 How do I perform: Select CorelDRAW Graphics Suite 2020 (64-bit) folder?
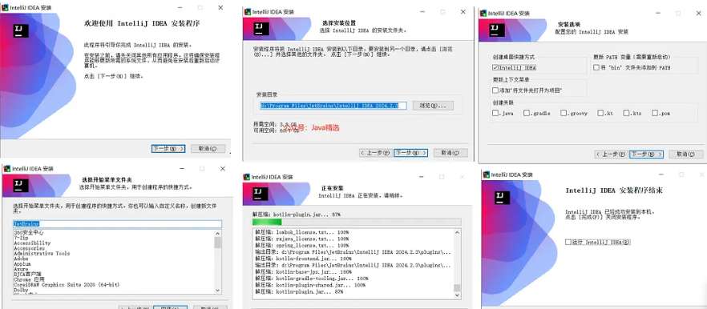pyautogui.click(x=67, y=285)
